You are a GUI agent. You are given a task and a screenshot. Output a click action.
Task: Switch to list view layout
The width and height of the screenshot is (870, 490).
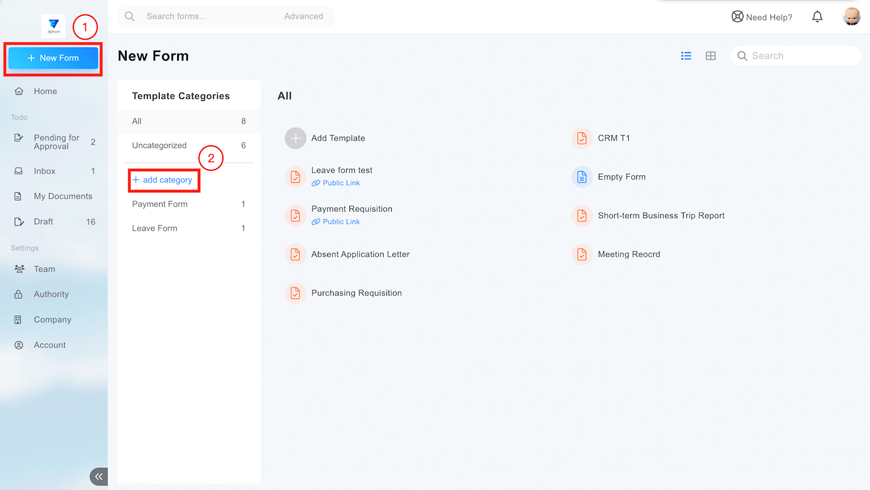686,56
